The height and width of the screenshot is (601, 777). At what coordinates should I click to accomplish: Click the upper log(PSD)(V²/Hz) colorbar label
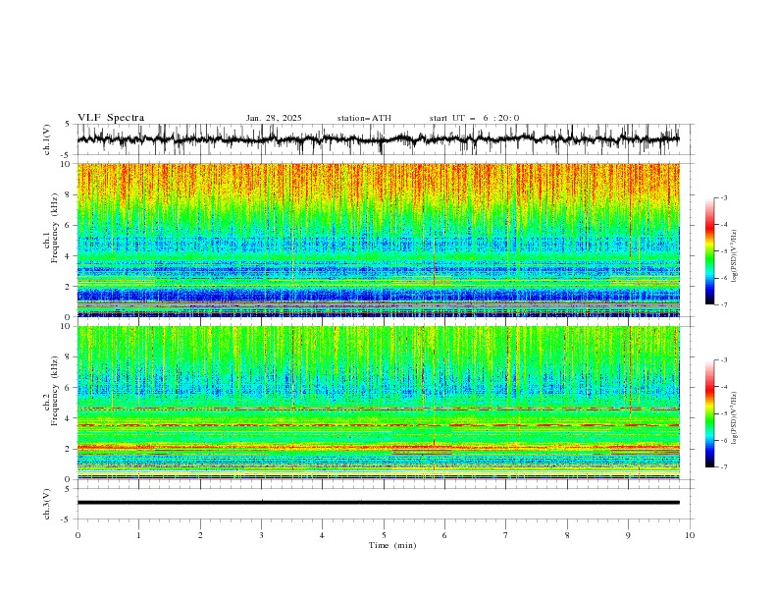point(735,256)
